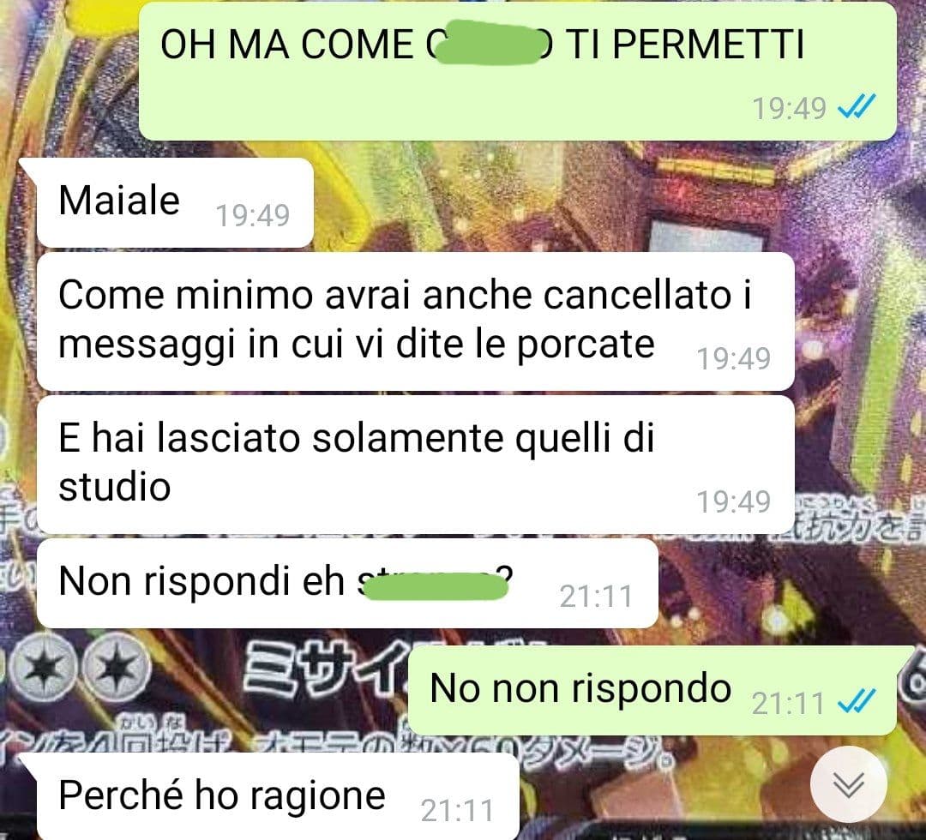Click the 21:11 timestamp on "Non rispondi eh"

point(596,597)
